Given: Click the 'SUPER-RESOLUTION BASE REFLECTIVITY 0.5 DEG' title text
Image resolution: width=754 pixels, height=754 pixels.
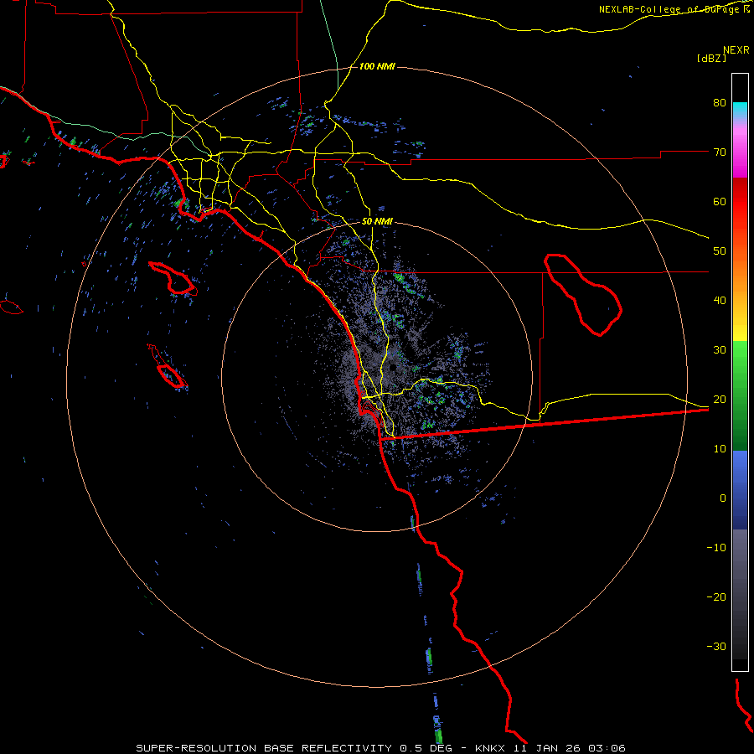Looking at the screenshot, I should click(296, 748).
